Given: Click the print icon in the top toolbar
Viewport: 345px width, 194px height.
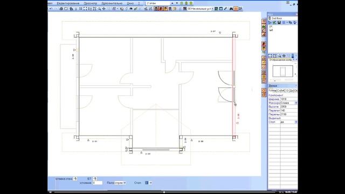Looking at the screenshot, I should [x=61, y=9].
